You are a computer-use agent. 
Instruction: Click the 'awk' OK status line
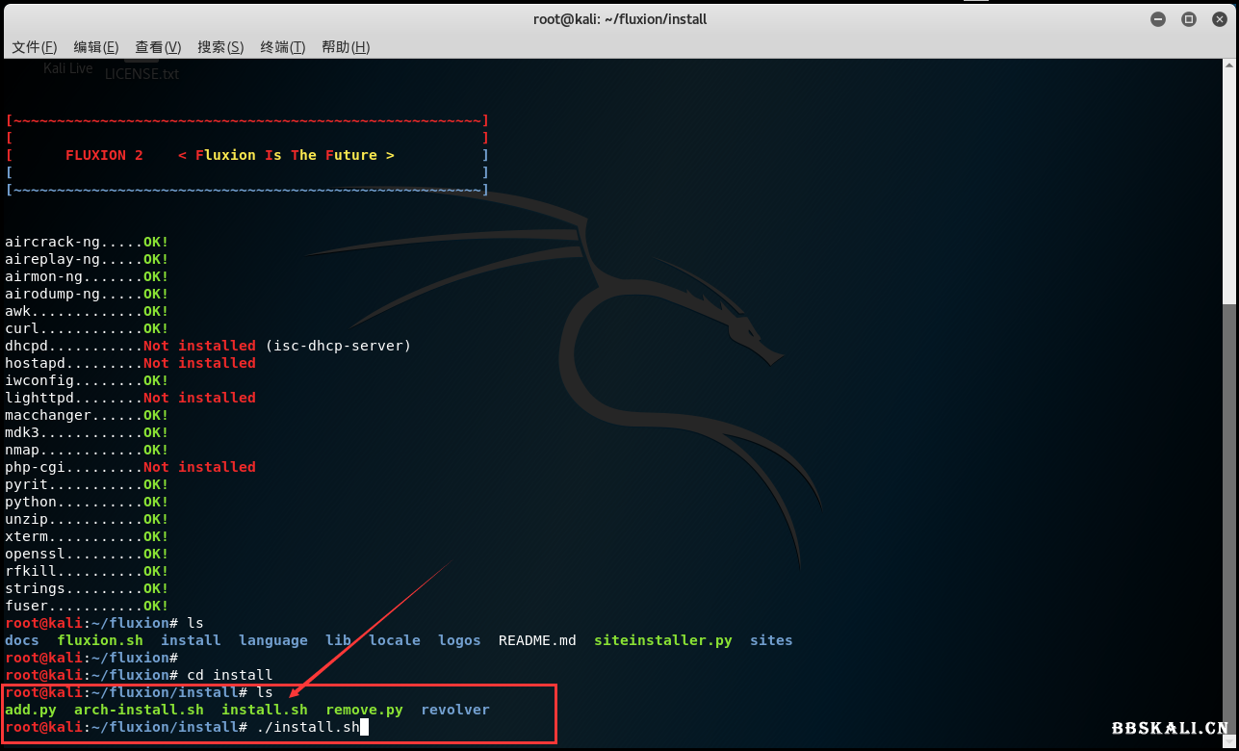click(87, 311)
